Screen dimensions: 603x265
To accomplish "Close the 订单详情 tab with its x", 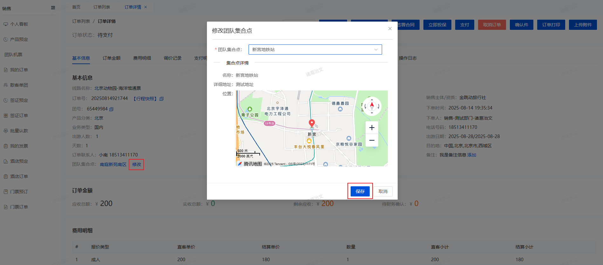I will [146, 7].
